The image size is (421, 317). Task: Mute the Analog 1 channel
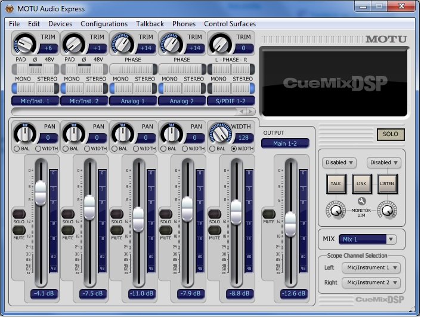coord(117,230)
